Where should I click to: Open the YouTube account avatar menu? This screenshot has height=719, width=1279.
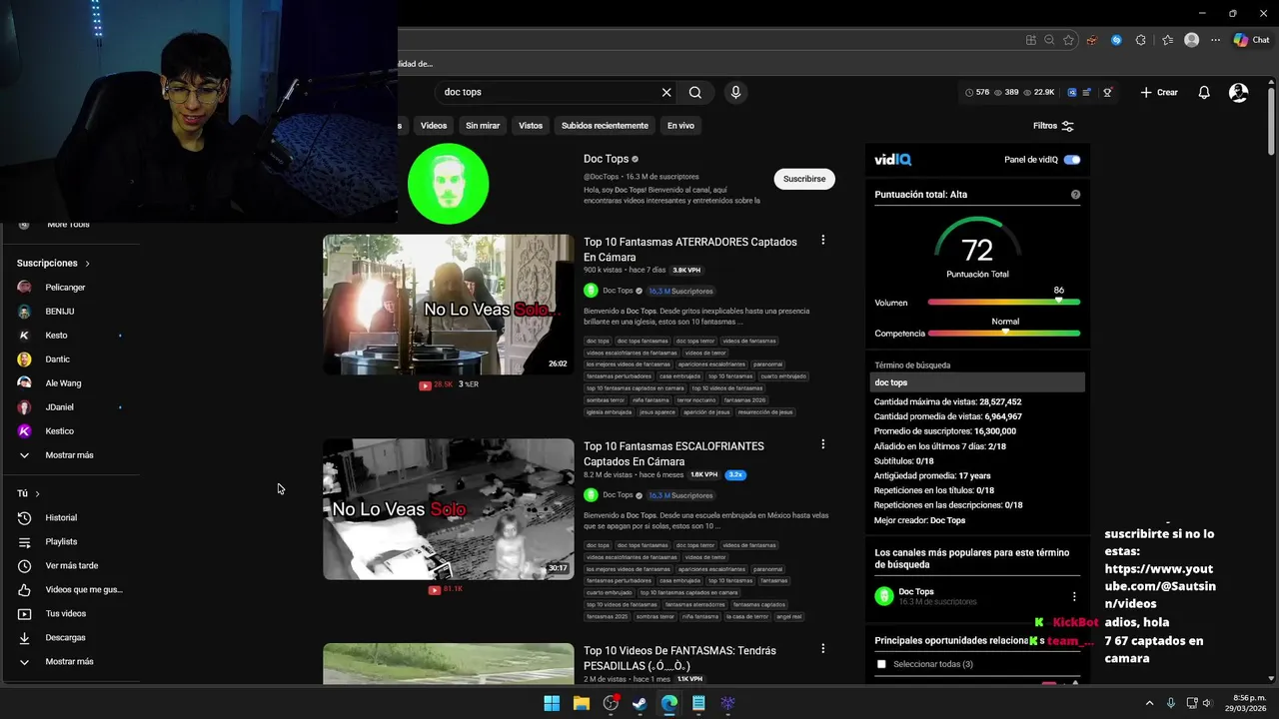point(1239,92)
